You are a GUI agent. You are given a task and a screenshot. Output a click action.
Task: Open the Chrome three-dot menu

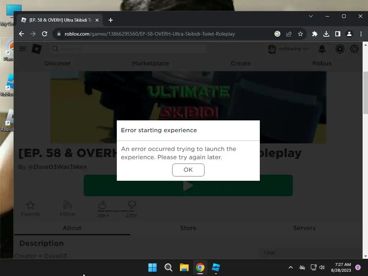tap(361, 34)
